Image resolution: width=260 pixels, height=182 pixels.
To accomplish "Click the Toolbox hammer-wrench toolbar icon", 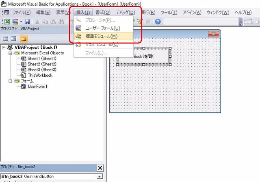I will (x=147, y=22).
